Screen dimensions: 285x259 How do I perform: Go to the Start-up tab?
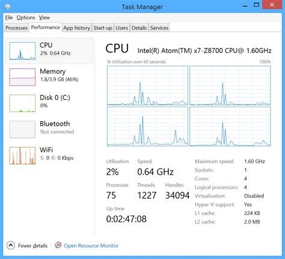(103, 28)
